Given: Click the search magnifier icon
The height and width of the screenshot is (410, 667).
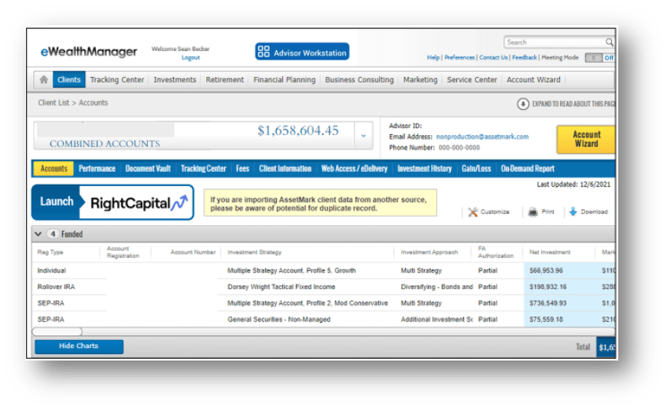Looking at the screenshot, I should pos(609,42).
